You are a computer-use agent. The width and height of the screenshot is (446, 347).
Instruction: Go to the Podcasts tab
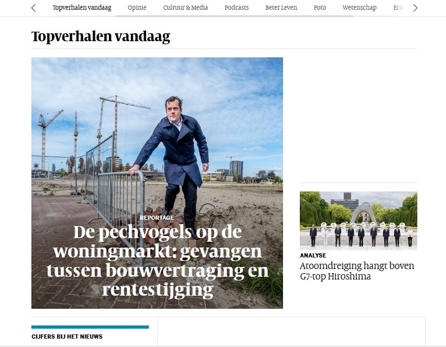coord(236,8)
